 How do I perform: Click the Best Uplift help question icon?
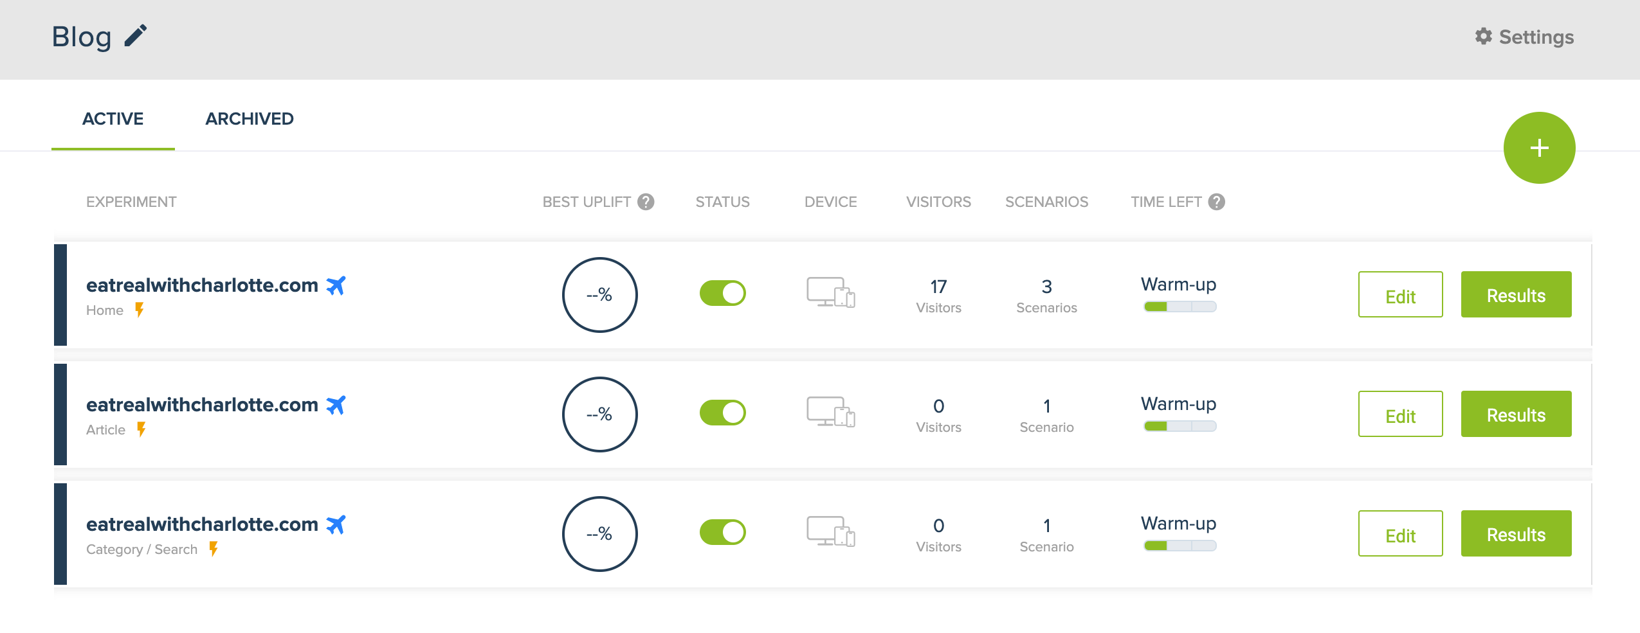click(x=646, y=202)
